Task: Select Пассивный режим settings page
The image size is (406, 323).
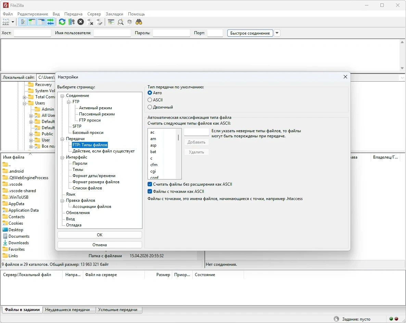Action: [x=97, y=114]
